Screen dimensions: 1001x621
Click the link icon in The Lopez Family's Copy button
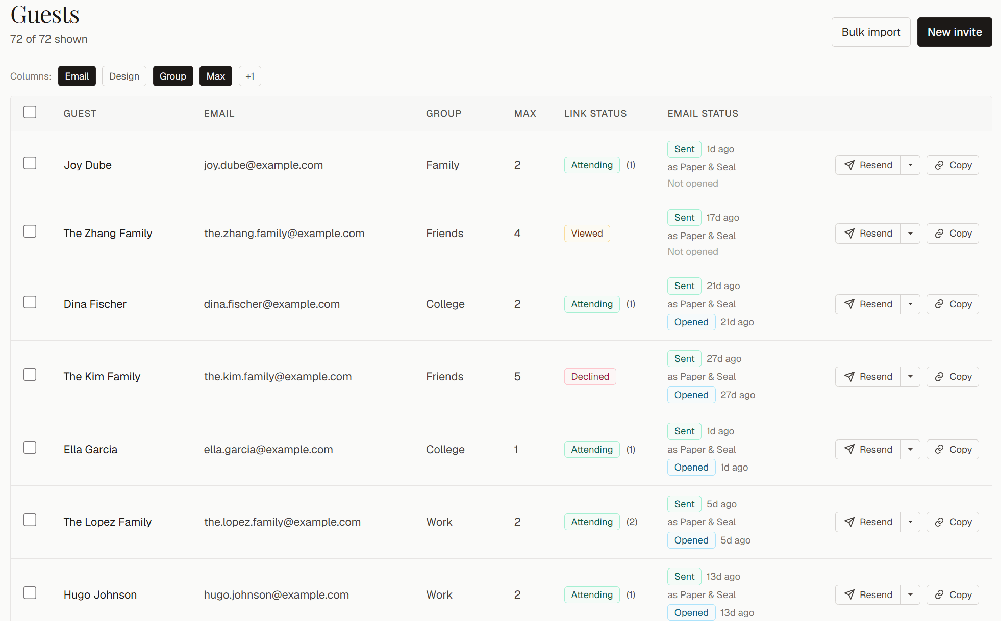point(939,522)
